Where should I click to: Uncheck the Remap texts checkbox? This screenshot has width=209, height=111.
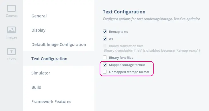pos(105,32)
